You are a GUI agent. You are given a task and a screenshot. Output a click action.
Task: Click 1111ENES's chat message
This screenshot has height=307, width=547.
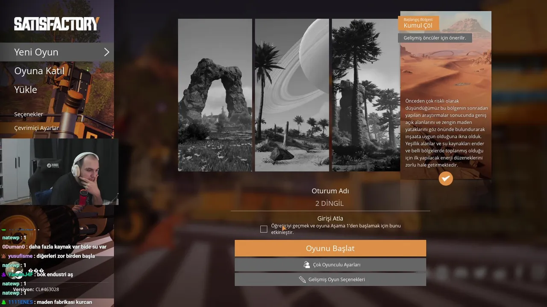tap(47, 302)
